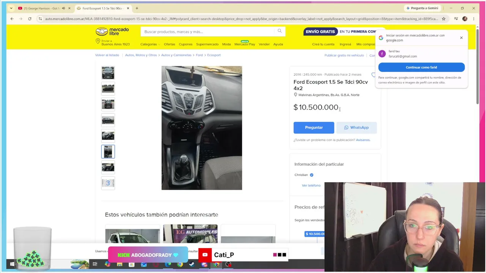Open the Moda section
The width and height of the screenshot is (486, 273).
(x=226, y=44)
